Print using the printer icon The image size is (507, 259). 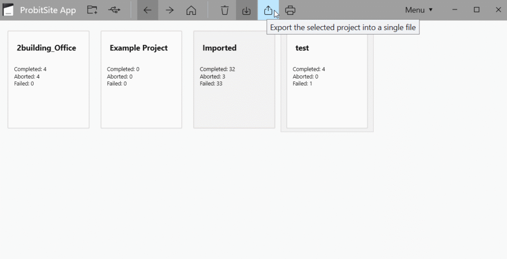290,10
